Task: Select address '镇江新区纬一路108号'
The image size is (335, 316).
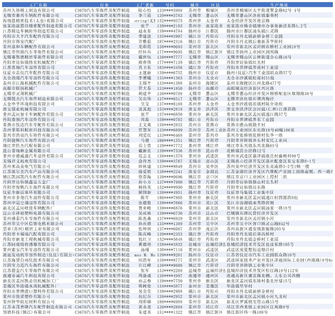Action: pos(247,312)
